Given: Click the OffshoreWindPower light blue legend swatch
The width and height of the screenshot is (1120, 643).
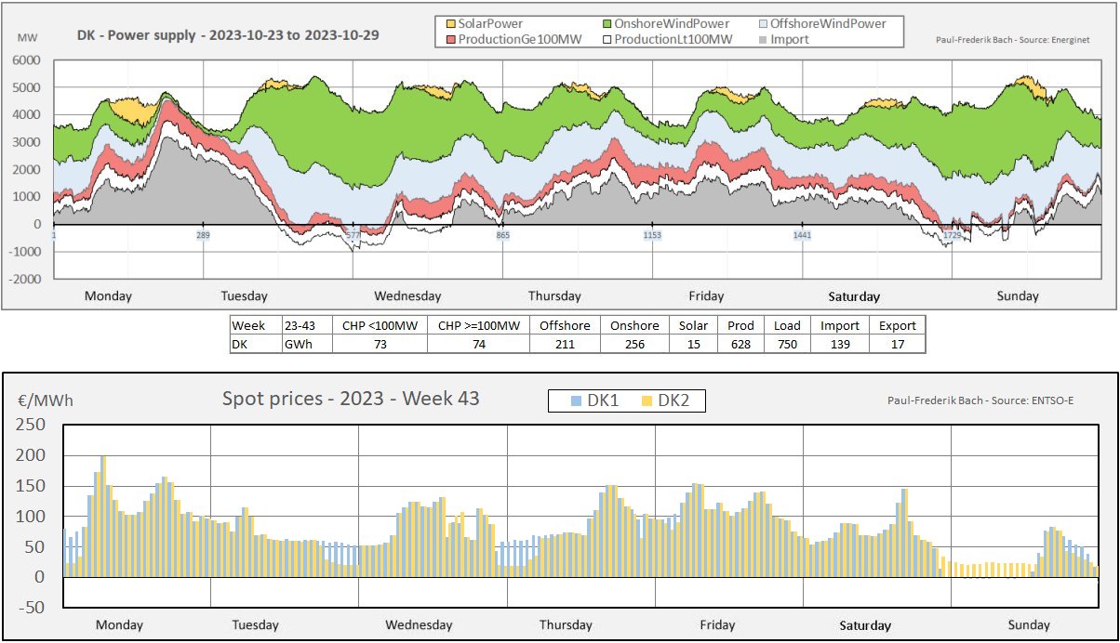Looking at the screenshot, I should (x=764, y=23).
